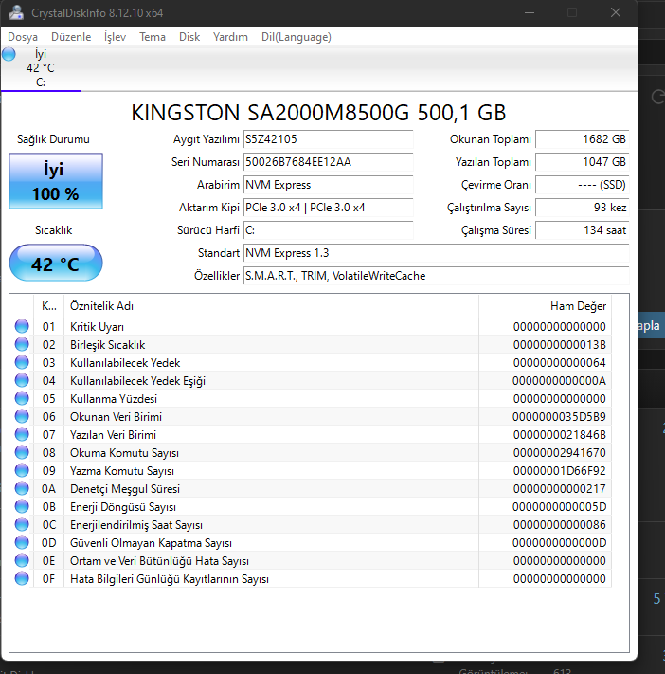The image size is (665, 674).
Task: Click the Çalıştırılma Sayısı value 93 kez
Action: tap(582, 208)
